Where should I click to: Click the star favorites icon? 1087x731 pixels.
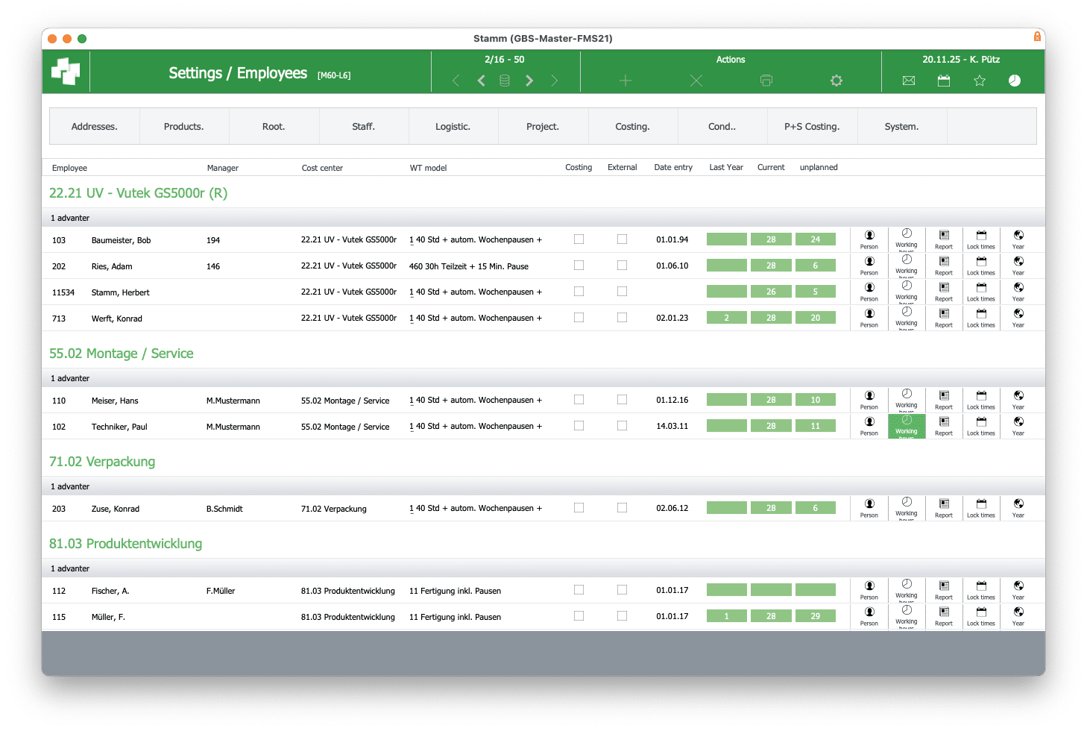coord(980,81)
